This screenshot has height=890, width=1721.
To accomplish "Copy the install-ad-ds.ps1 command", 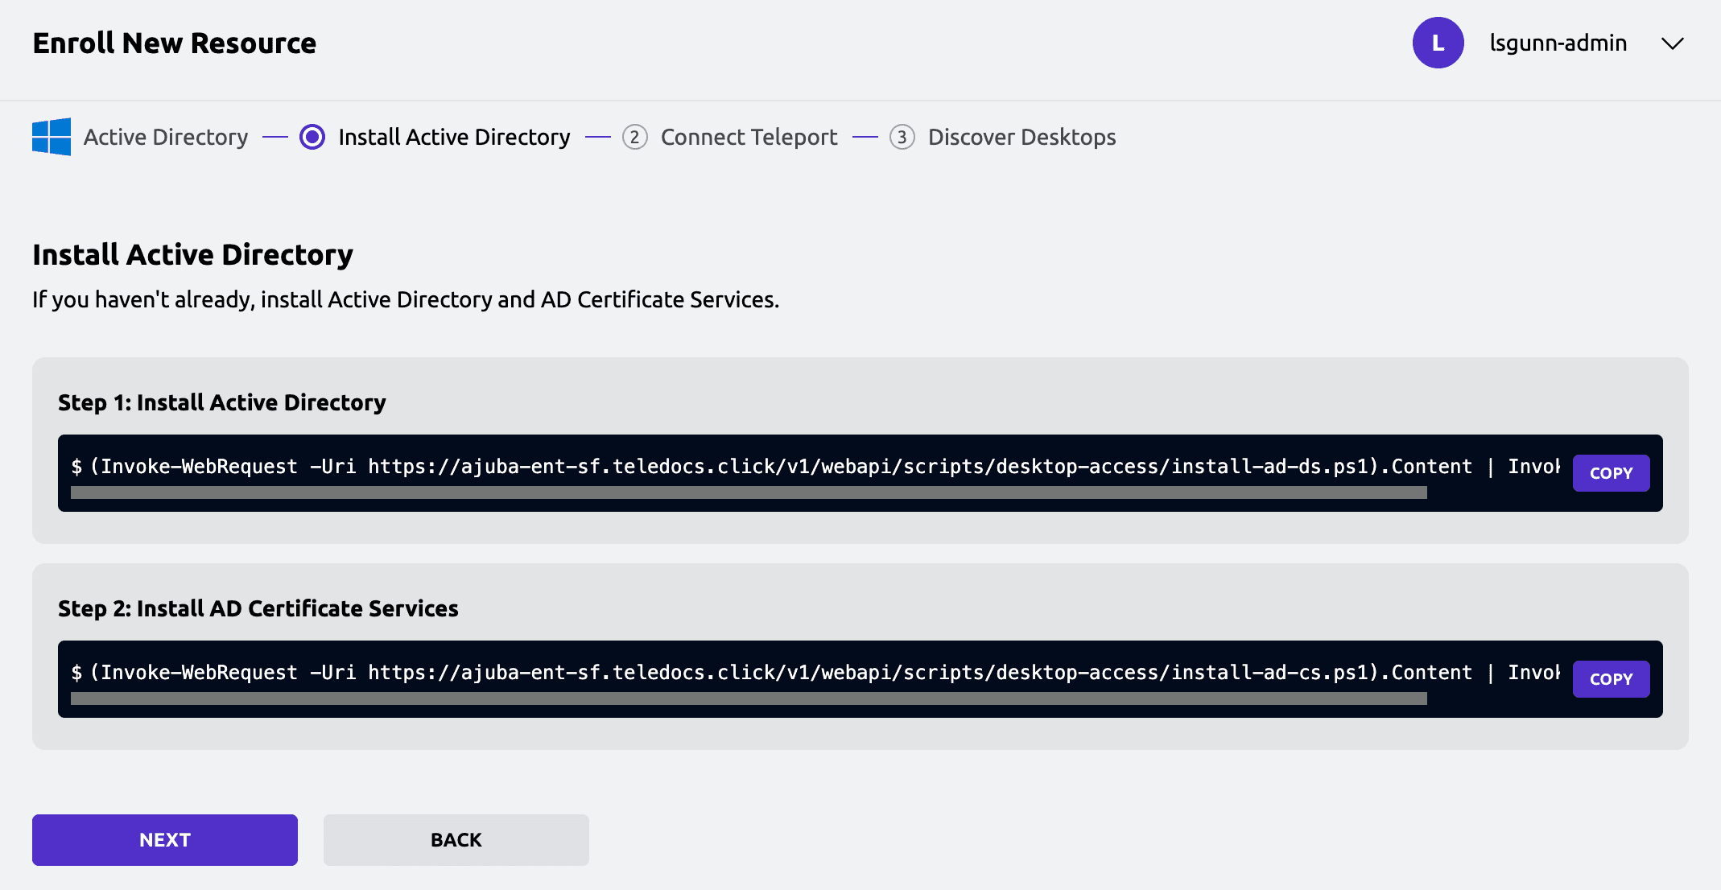I will point(1611,473).
